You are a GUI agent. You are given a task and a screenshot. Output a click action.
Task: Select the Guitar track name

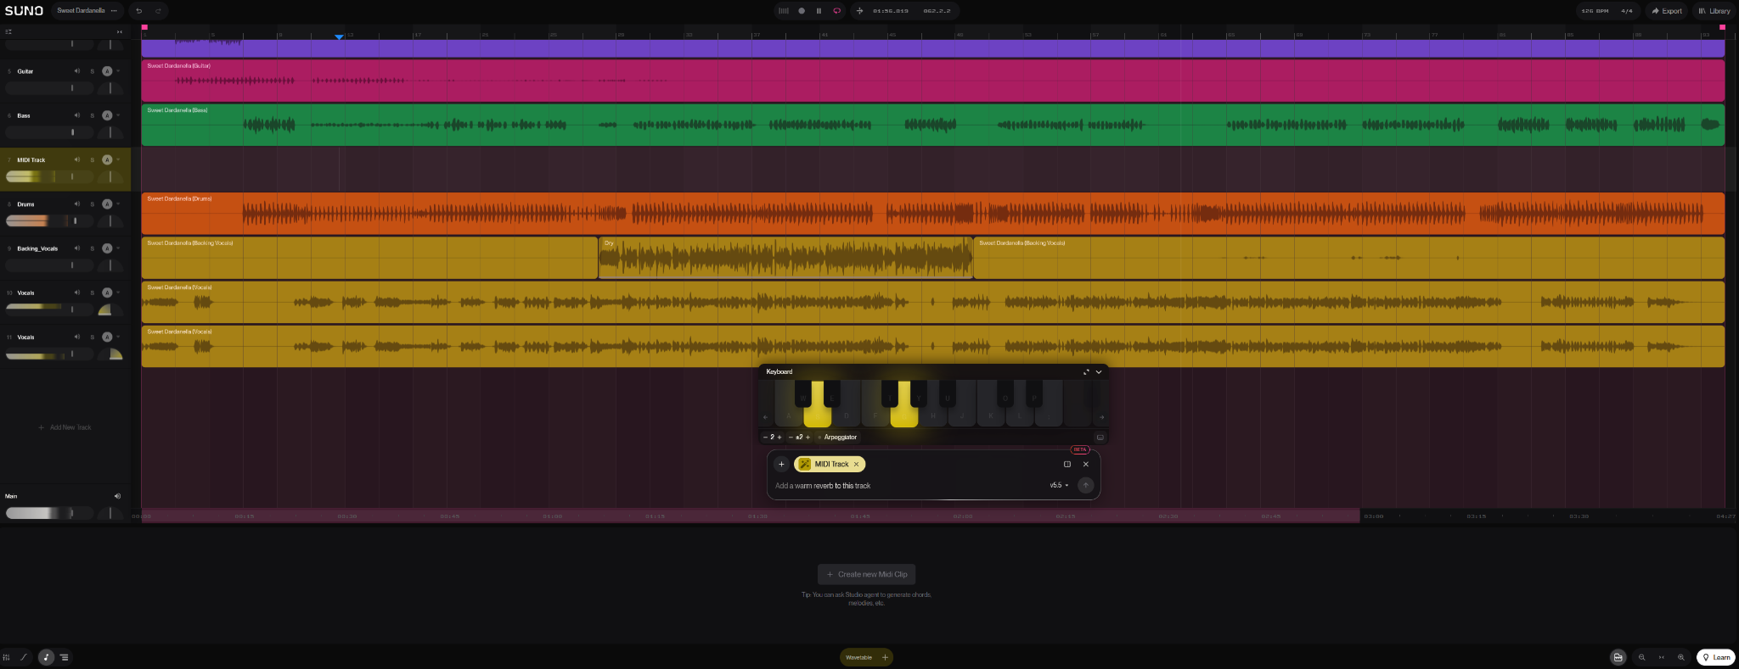point(25,71)
